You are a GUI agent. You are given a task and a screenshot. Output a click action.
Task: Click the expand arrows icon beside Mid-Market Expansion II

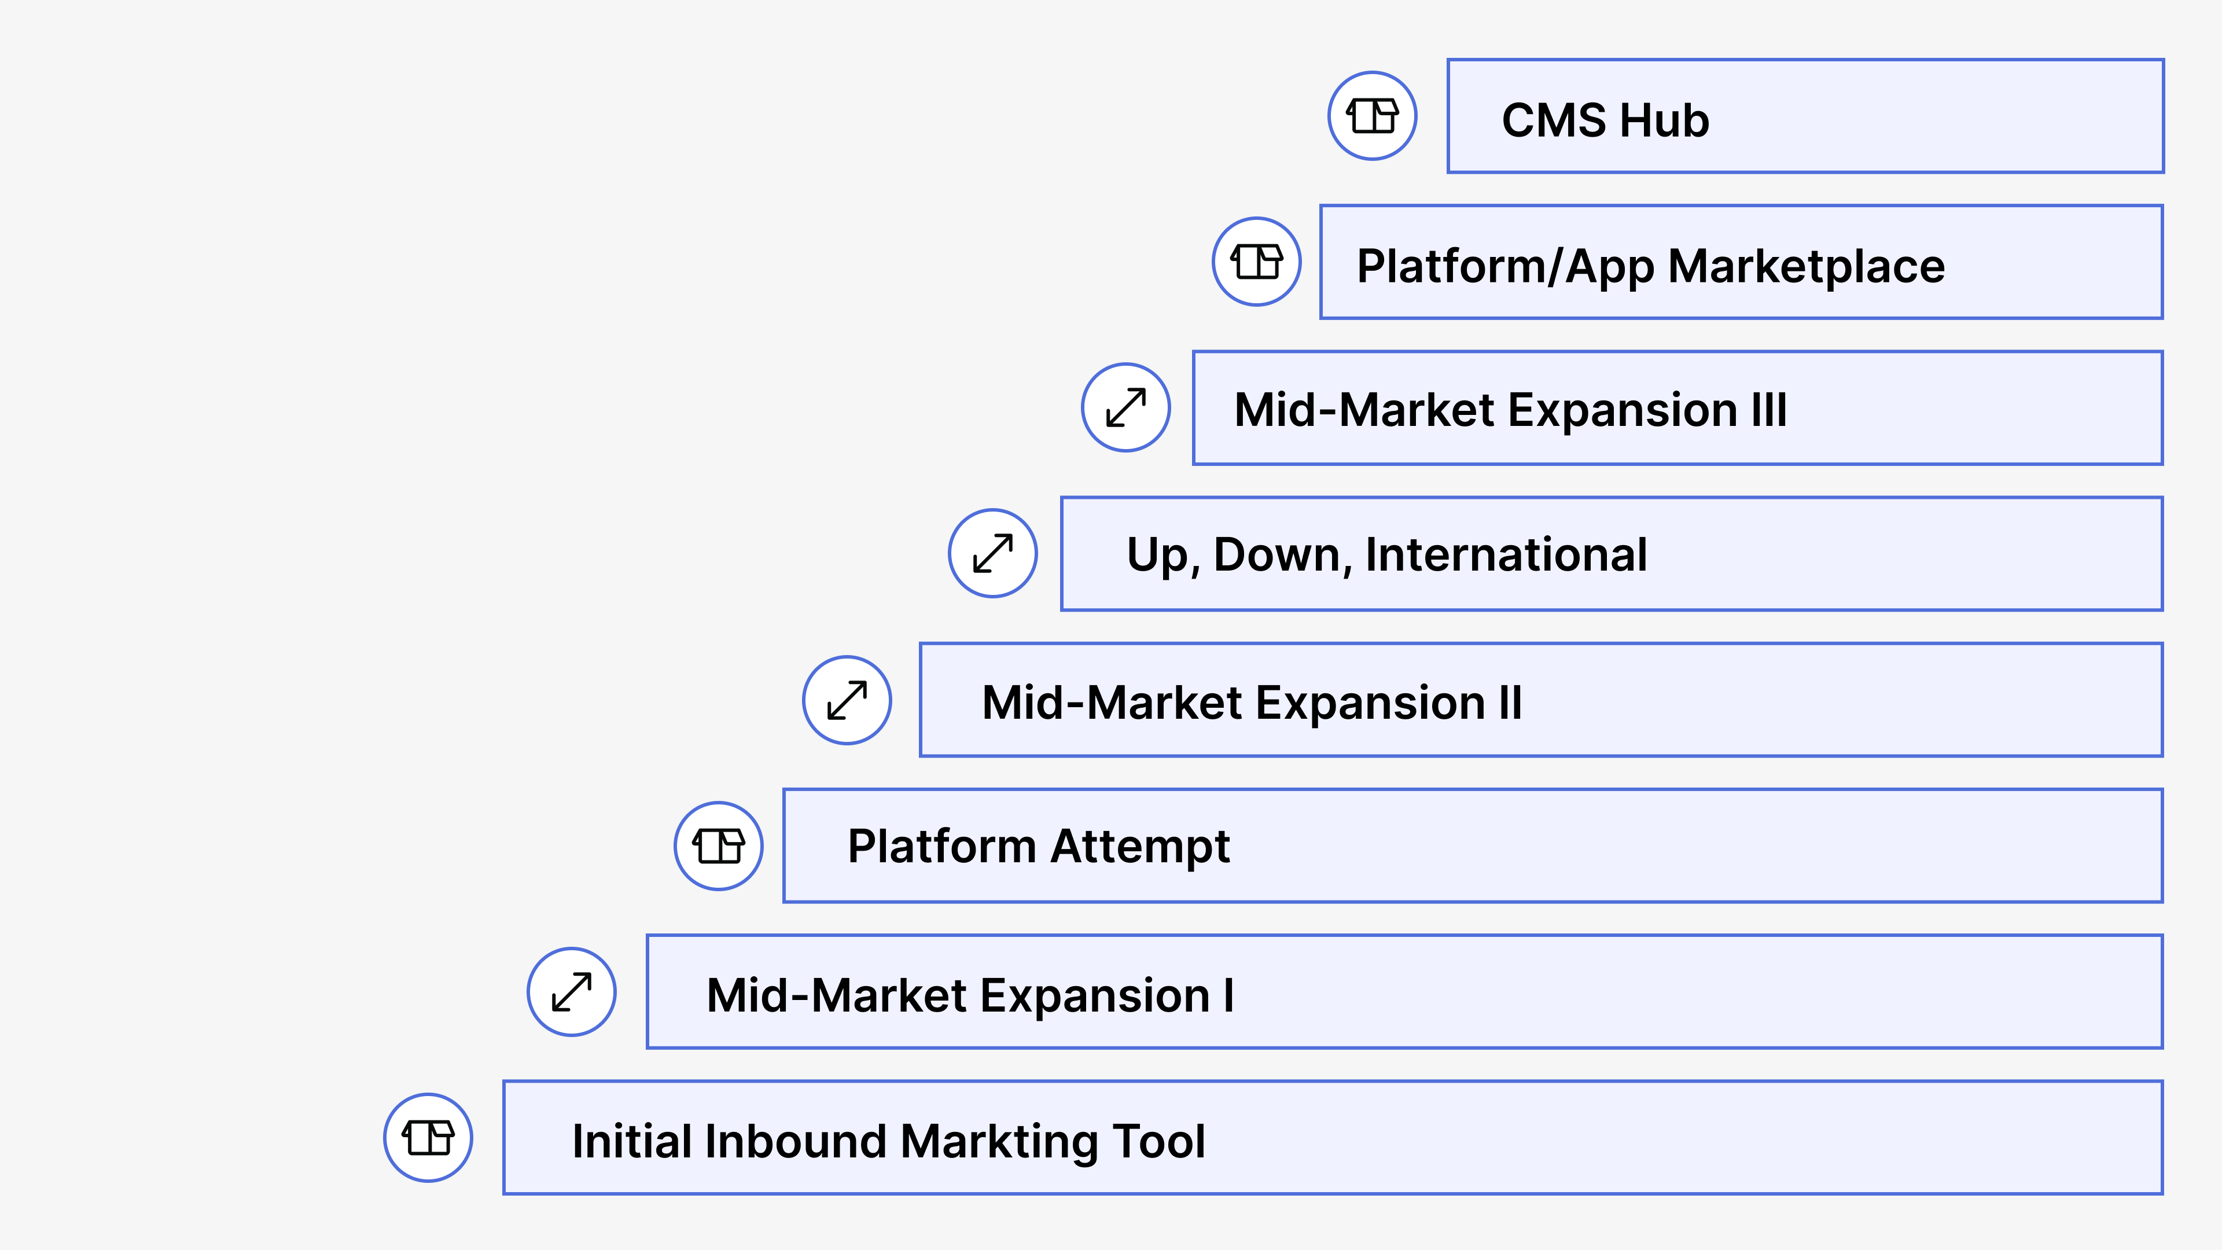click(x=847, y=700)
